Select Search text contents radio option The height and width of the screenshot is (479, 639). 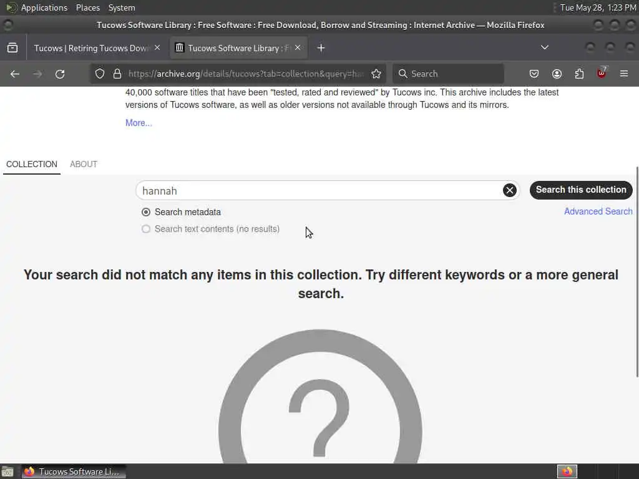[x=146, y=229]
